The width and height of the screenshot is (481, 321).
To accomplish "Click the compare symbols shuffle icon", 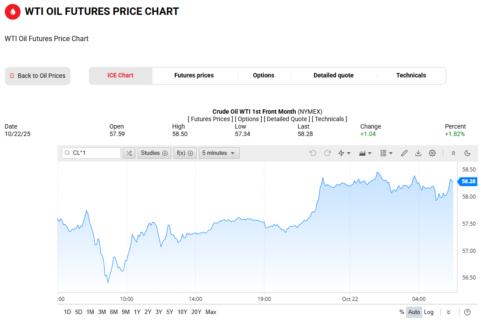I will pos(129,153).
